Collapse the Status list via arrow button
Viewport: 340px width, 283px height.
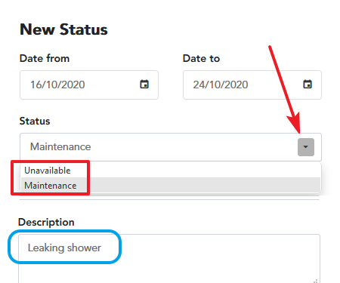(x=306, y=147)
